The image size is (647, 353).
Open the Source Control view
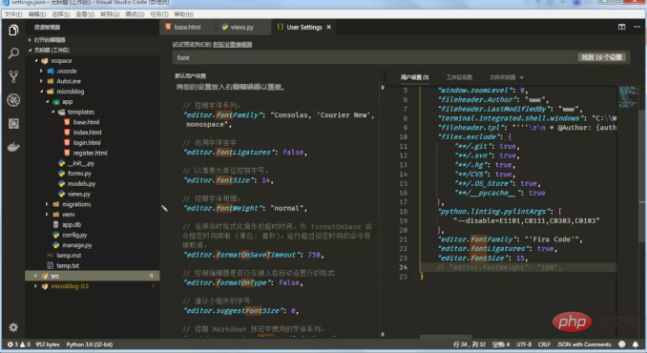pyautogui.click(x=13, y=76)
